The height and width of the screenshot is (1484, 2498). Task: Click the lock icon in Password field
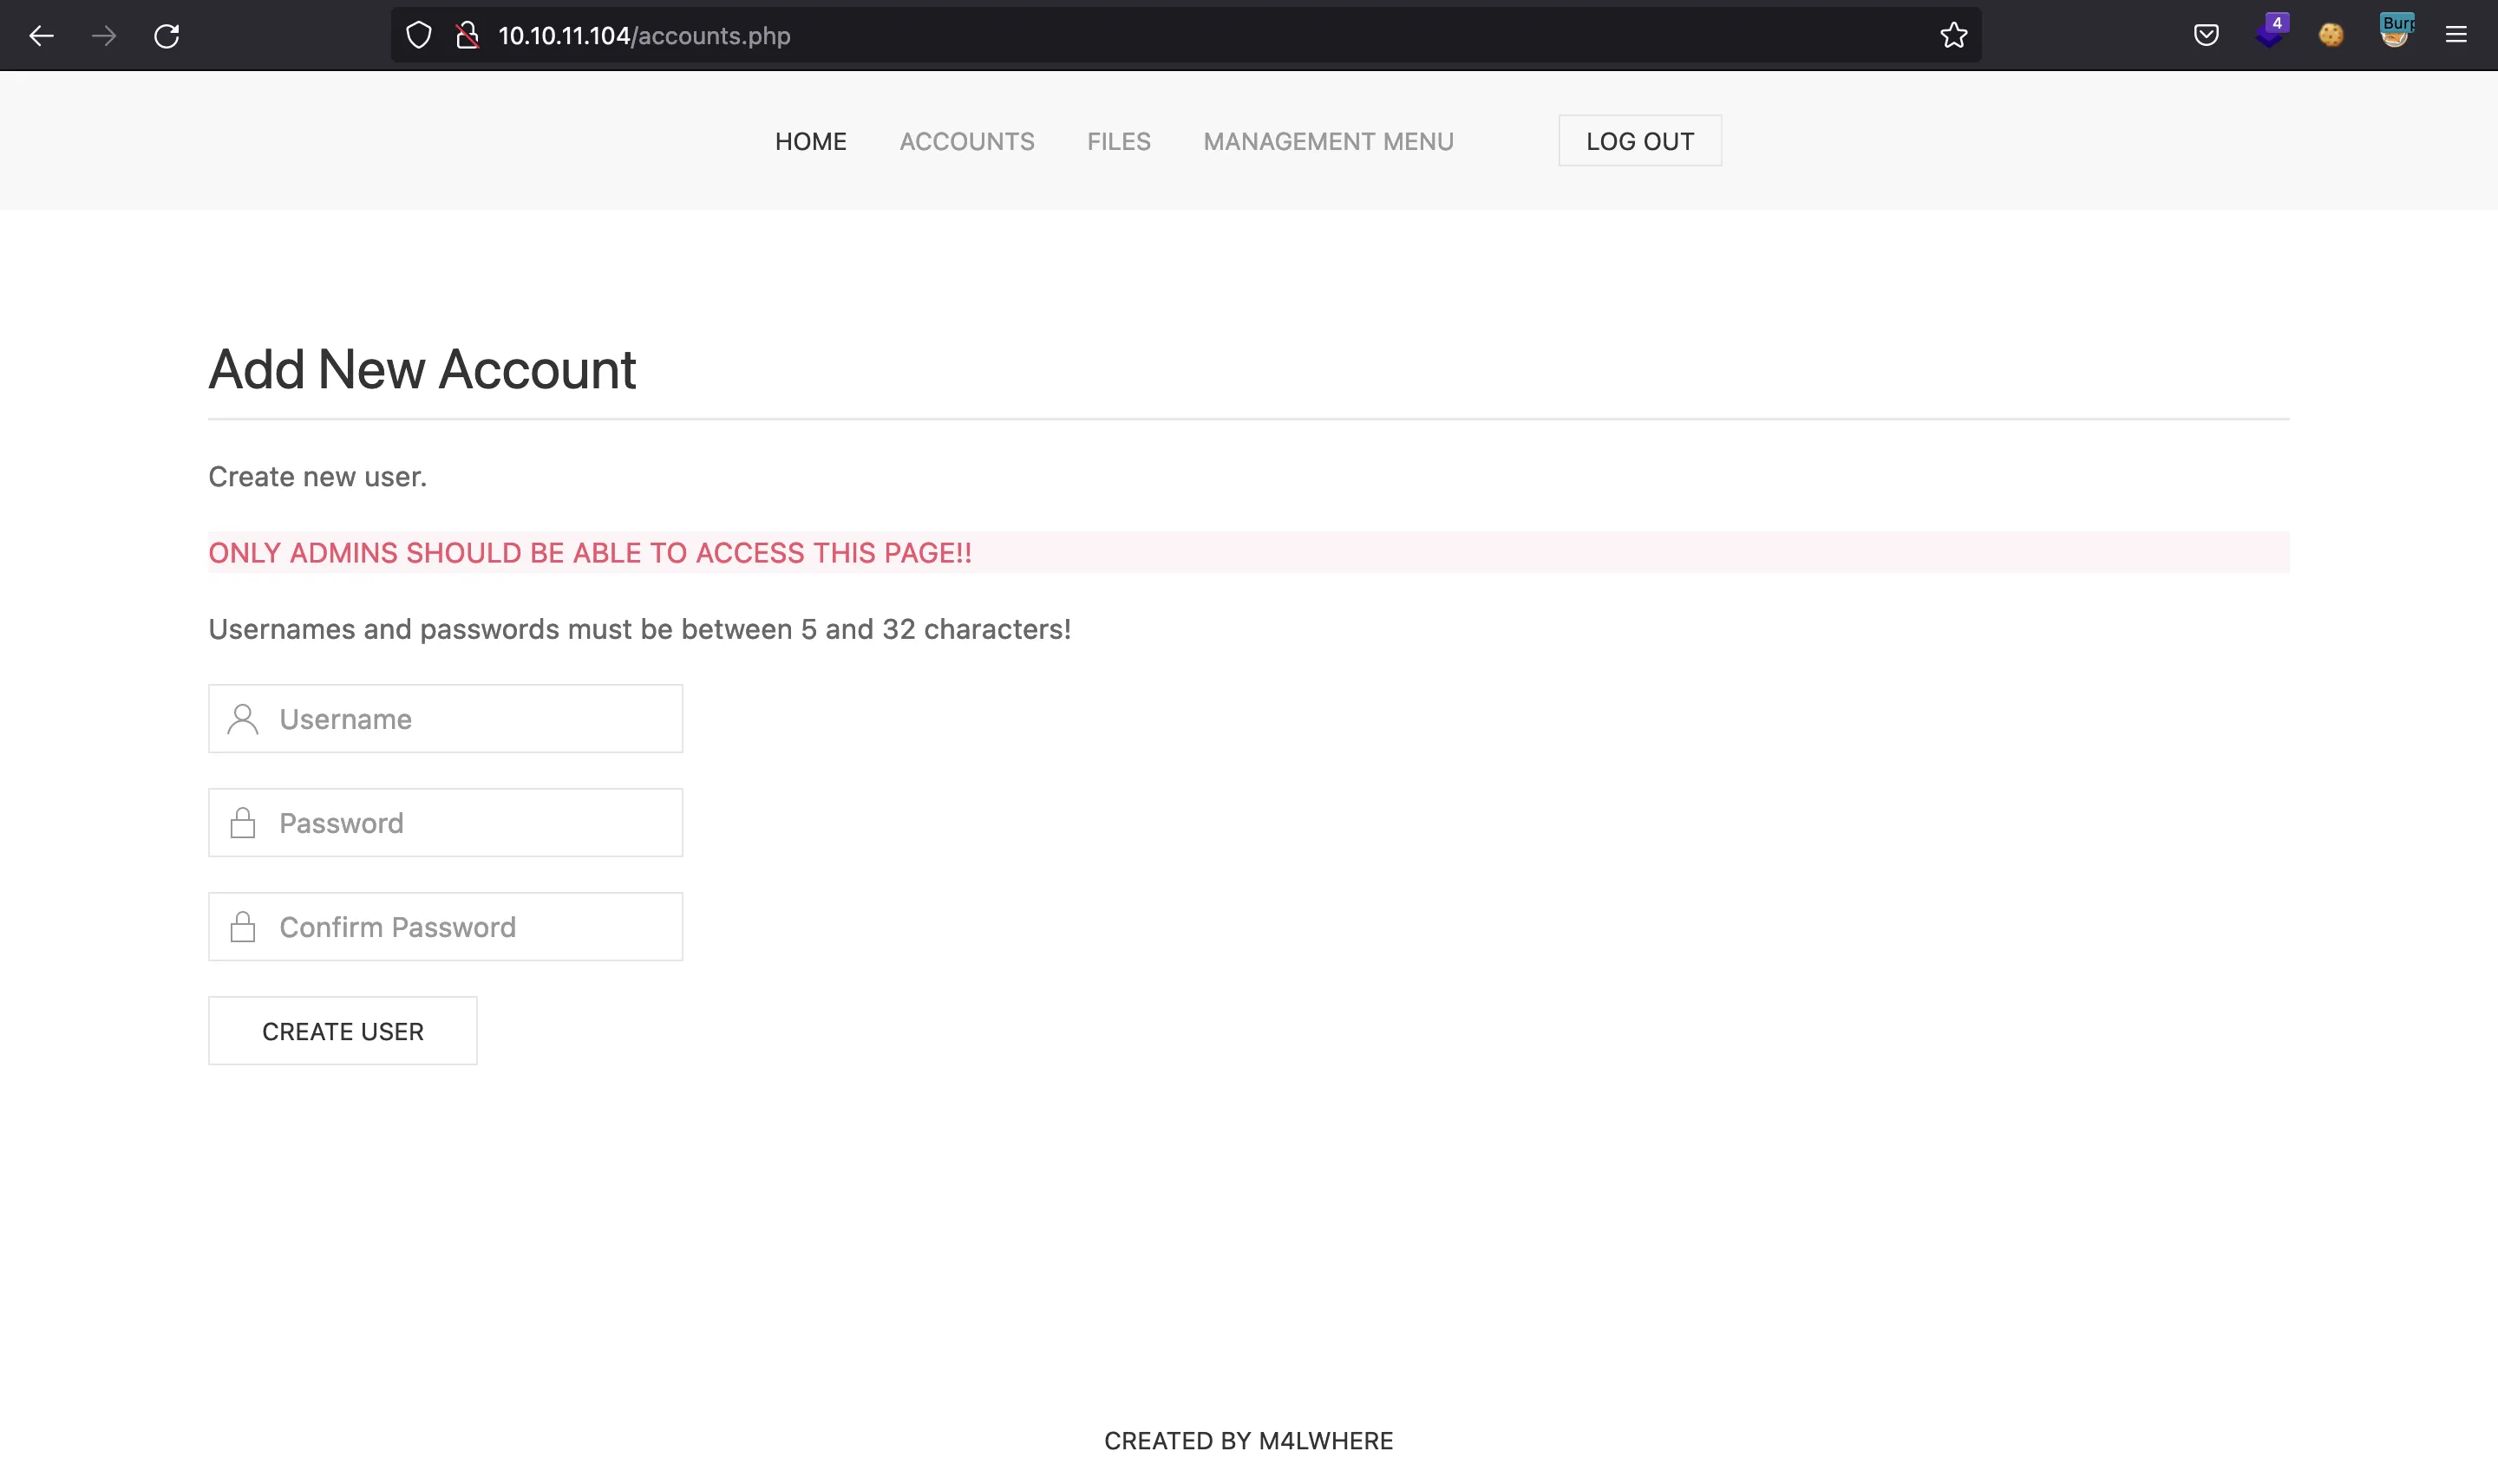pos(244,822)
